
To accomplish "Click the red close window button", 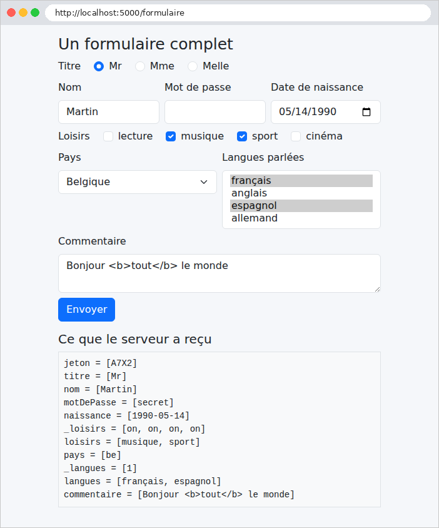I will [x=11, y=13].
